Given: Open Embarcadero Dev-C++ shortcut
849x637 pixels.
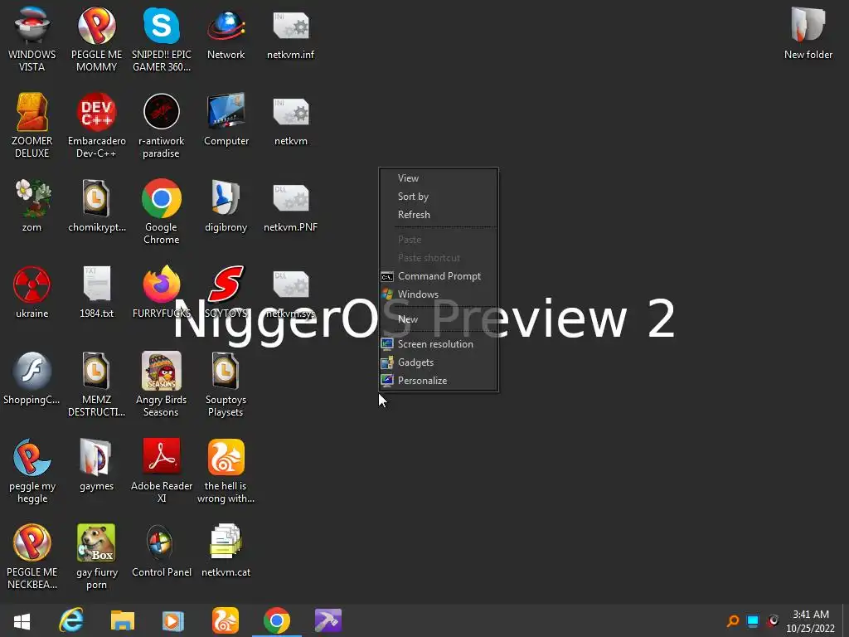Looking at the screenshot, I should (x=96, y=126).
